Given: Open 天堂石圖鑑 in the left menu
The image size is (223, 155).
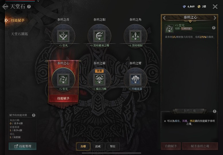Looking at the screenshot, I should pyautogui.click(x=20, y=34).
